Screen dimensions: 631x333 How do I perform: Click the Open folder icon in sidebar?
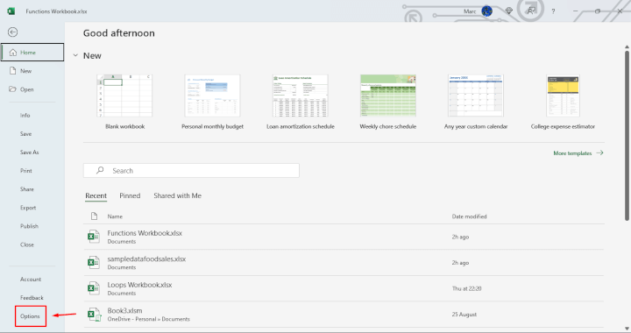[12, 89]
